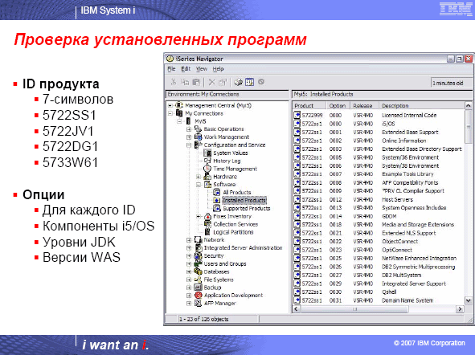Select the NetWare Enhanced Integration row
This screenshot has height=355, width=475.
coord(379,258)
